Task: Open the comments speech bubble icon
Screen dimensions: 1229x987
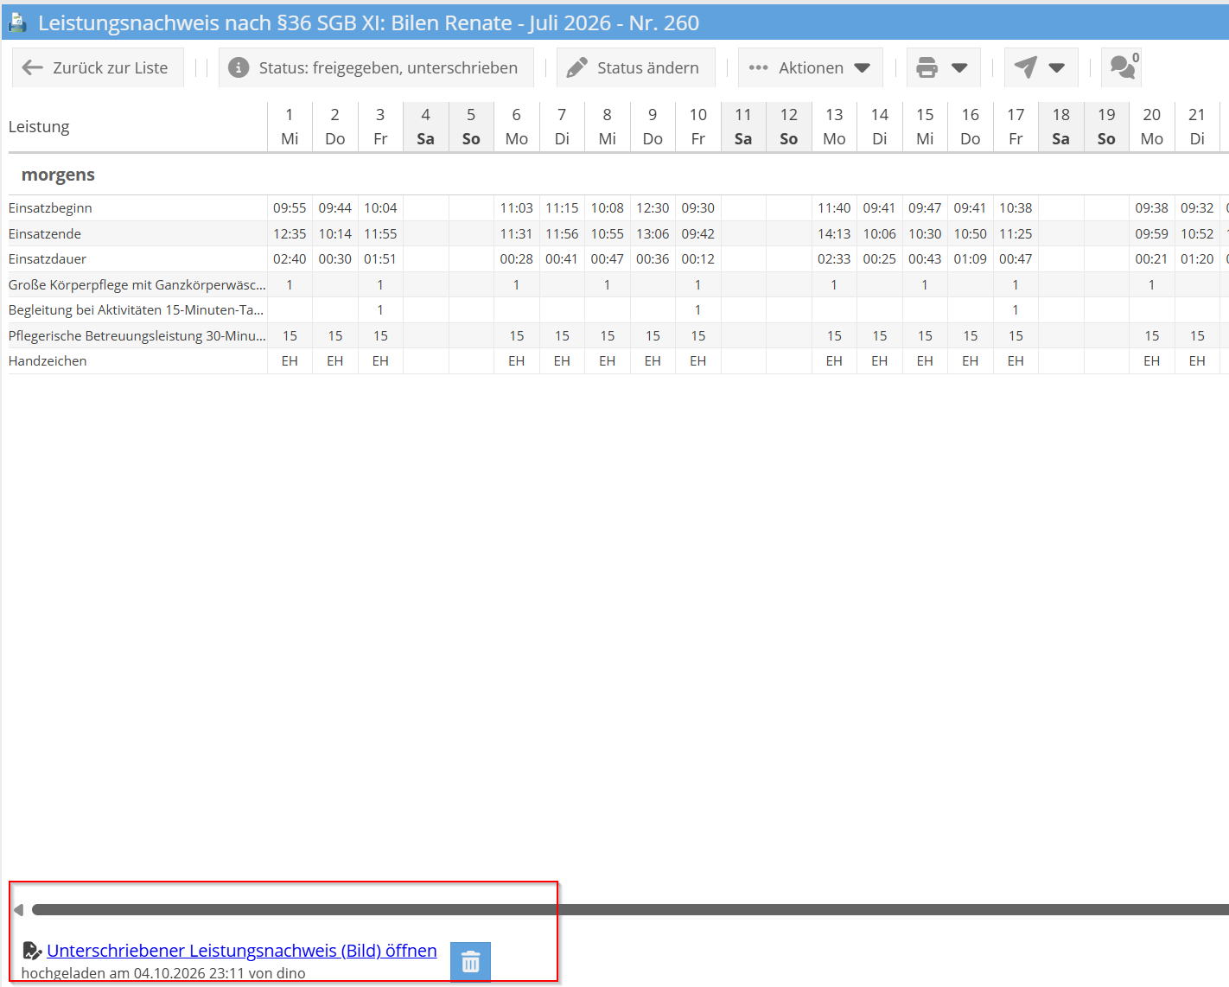Action: 1122,67
